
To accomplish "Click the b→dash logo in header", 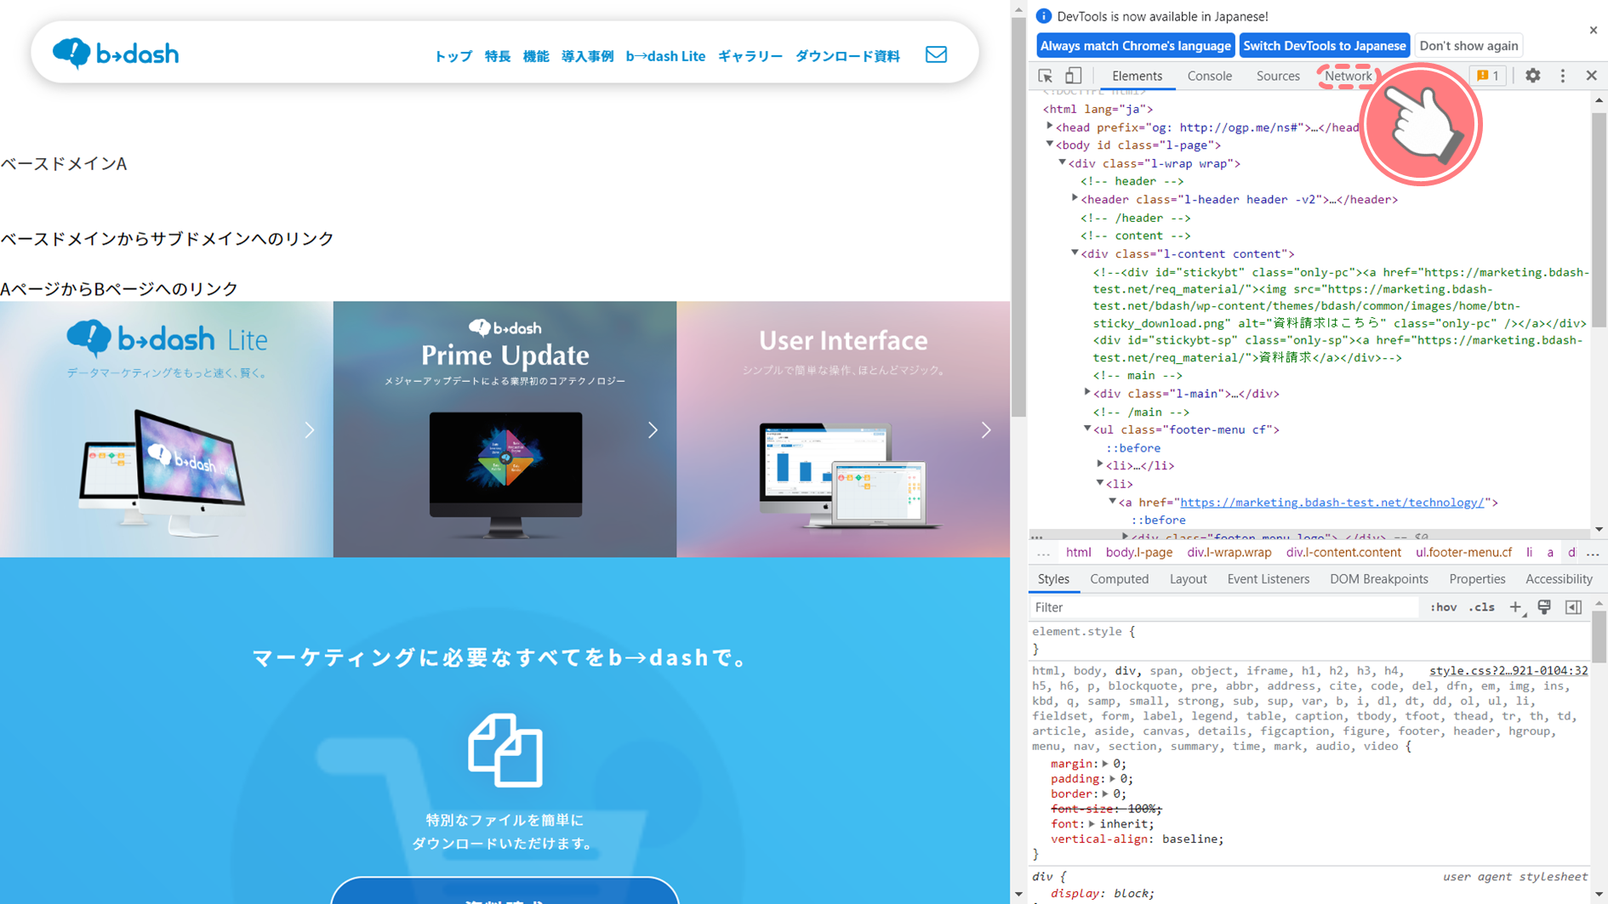I will (x=116, y=54).
